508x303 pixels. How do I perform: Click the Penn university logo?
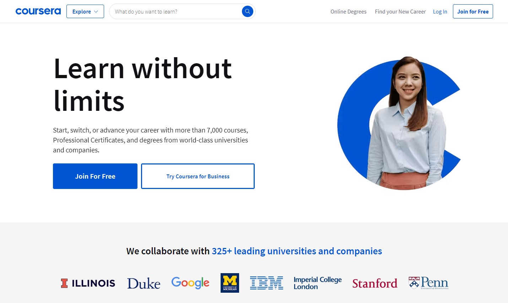[x=428, y=282]
